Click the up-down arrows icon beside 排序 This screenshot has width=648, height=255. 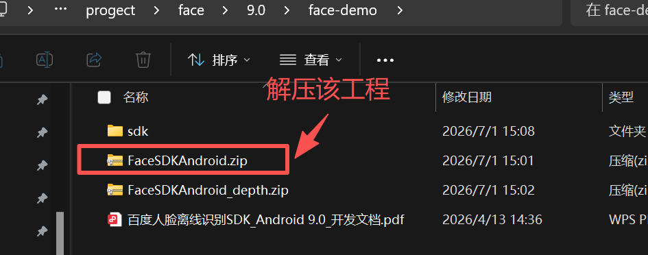click(x=196, y=60)
